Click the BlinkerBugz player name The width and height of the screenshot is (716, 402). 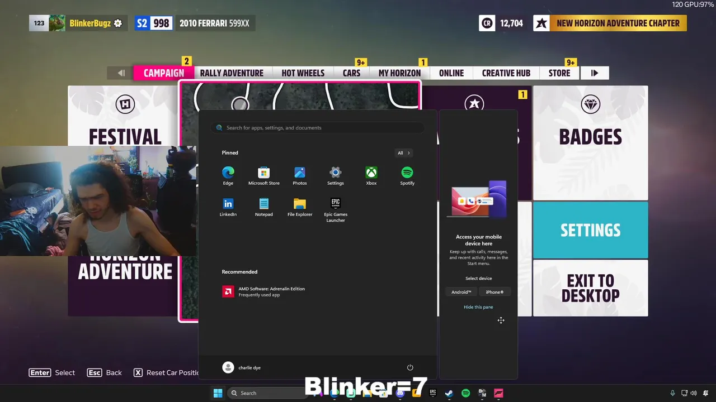click(x=90, y=23)
